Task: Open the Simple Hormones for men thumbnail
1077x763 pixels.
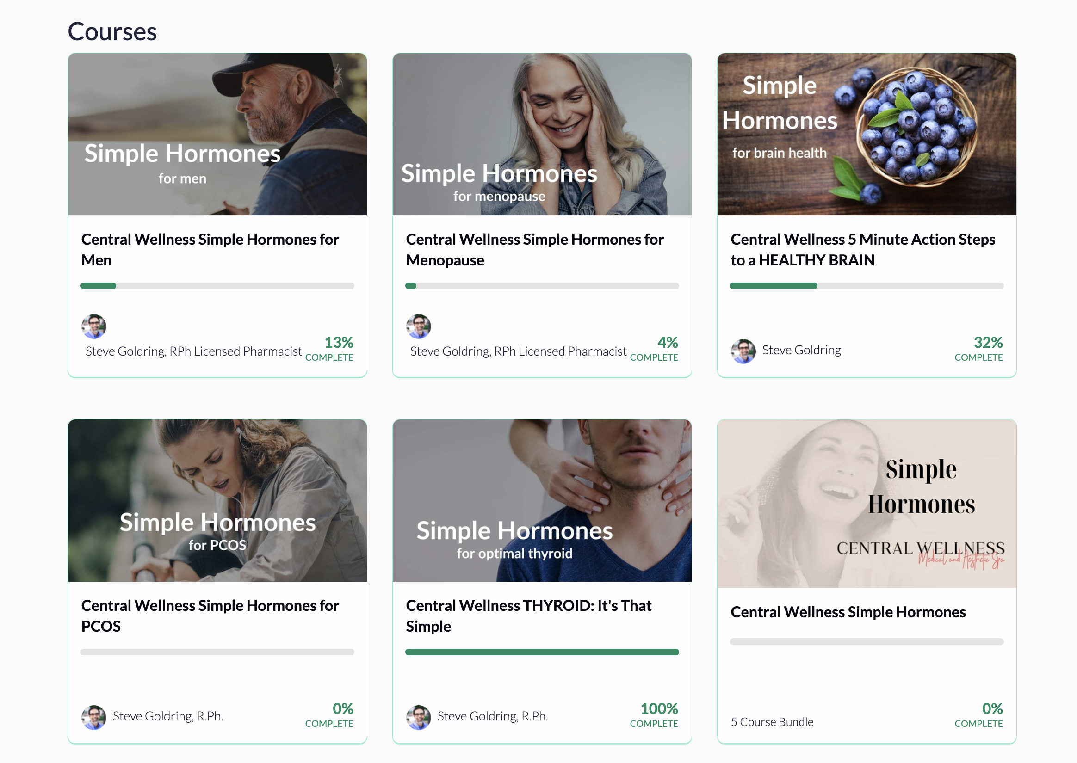Action: 217,135
